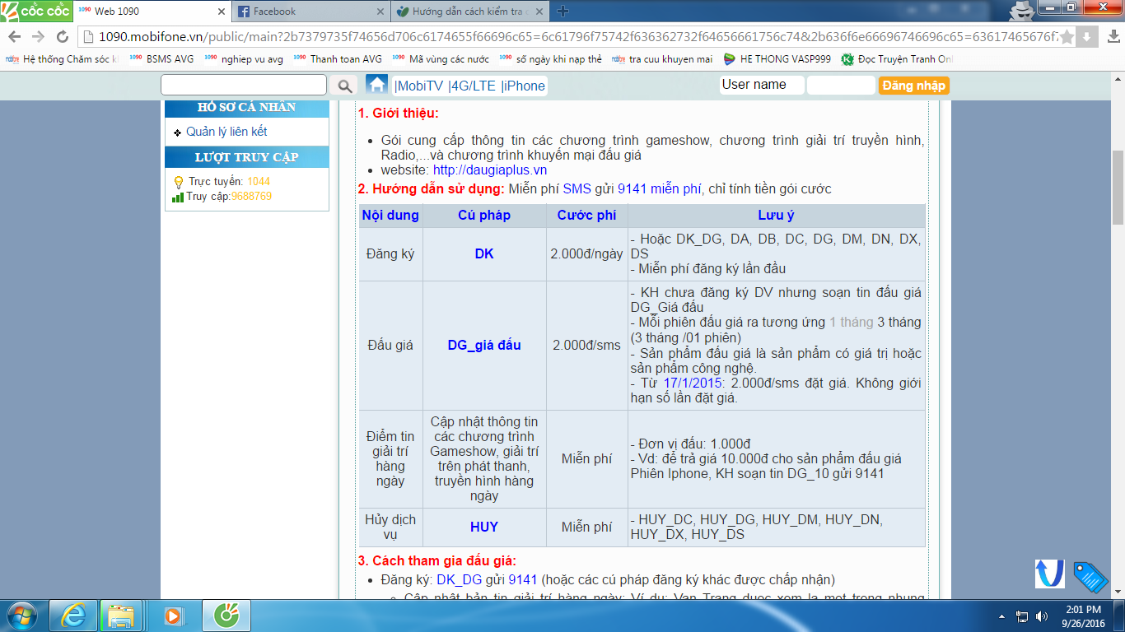
Task: Open the iPhone menu link
Action: point(523,86)
